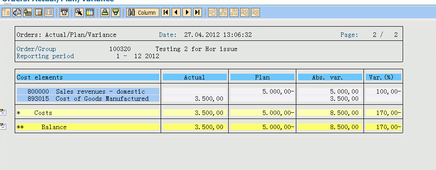Collapse the Costs row expander

pos(3,112)
